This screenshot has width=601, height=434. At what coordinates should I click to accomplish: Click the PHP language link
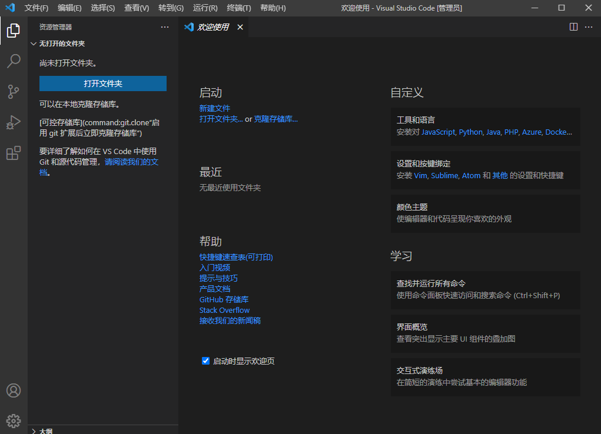point(512,132)
